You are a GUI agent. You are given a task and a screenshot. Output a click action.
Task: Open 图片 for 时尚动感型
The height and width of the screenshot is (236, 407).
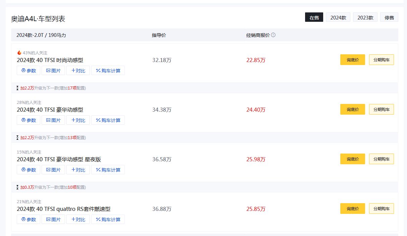[53, 70]
